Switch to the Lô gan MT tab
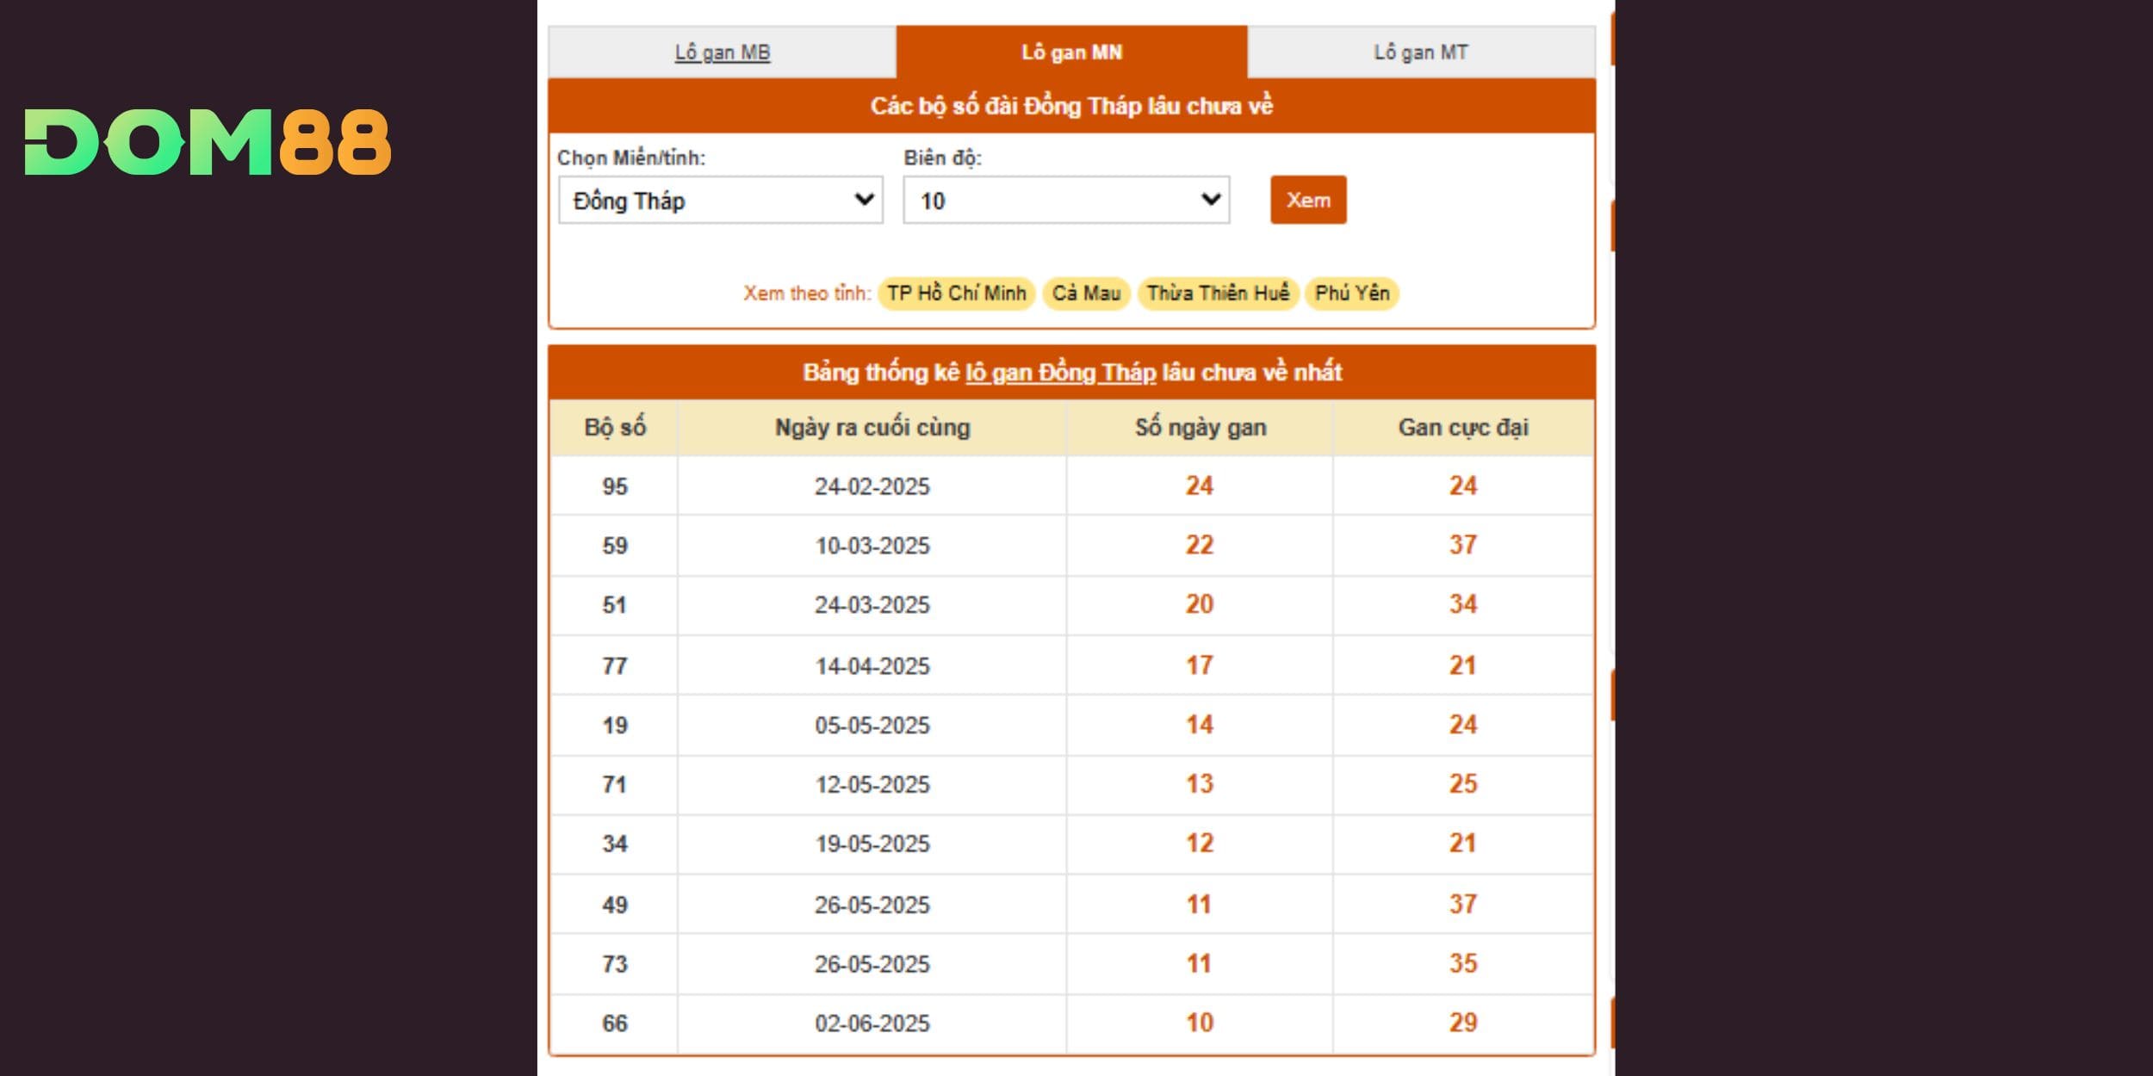Screen dimensions: 2153x1076 click(x=1421, y=53)
